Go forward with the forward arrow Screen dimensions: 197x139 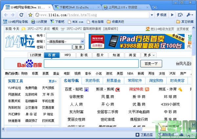[x=12, y=15]
